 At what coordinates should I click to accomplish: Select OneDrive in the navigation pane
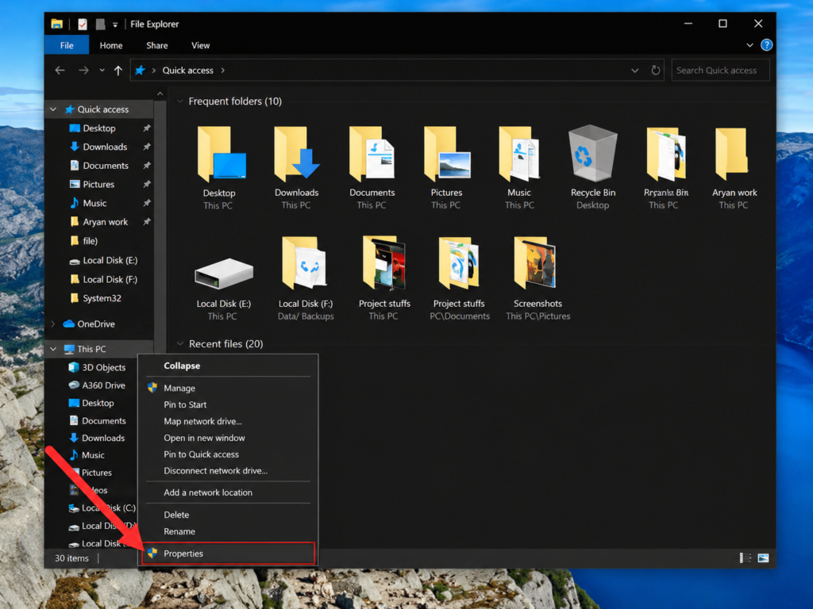pos(96,324)
